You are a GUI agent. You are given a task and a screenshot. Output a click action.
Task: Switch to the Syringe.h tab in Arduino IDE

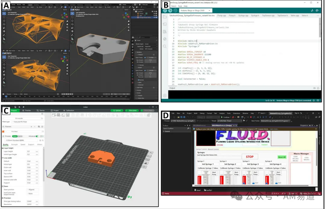click(x=255, y=16)
